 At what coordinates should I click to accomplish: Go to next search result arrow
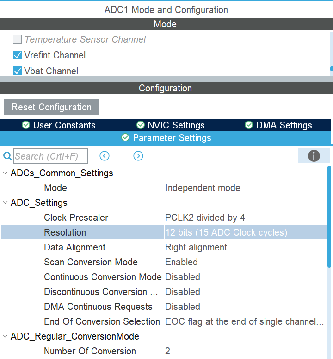(138, 156)
